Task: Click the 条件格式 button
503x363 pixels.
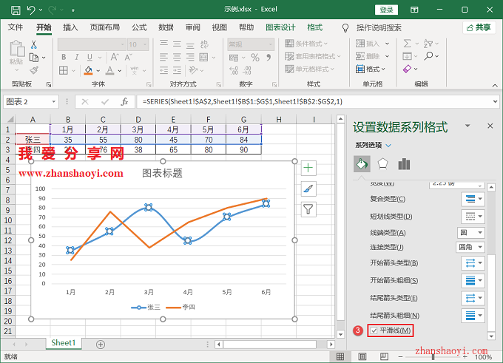Action: tap(306, 44)
